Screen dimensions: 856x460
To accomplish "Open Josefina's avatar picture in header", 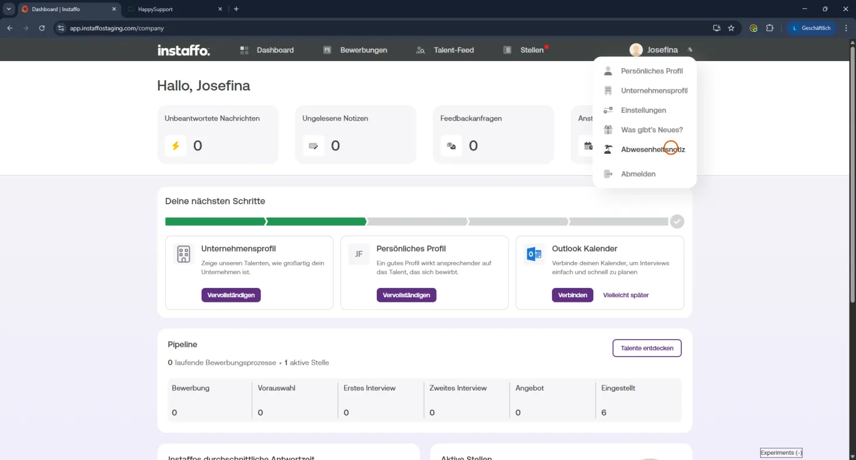I will point(636,50).
